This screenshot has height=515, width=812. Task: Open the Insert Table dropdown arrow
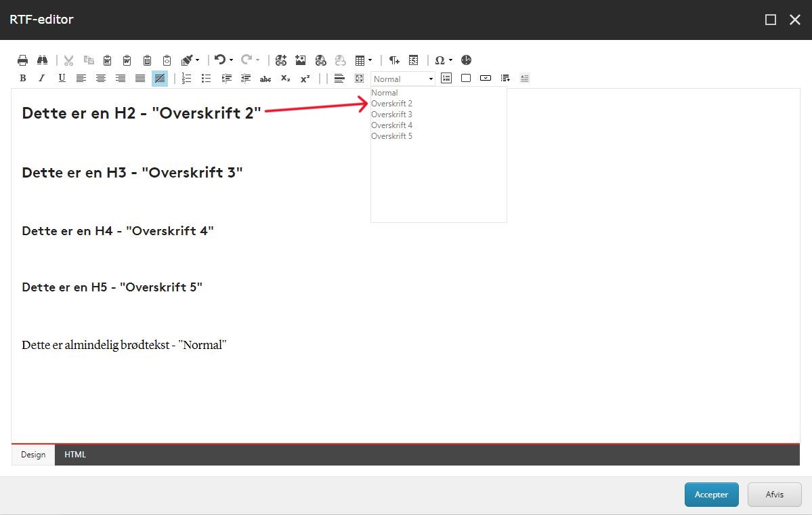370,60
